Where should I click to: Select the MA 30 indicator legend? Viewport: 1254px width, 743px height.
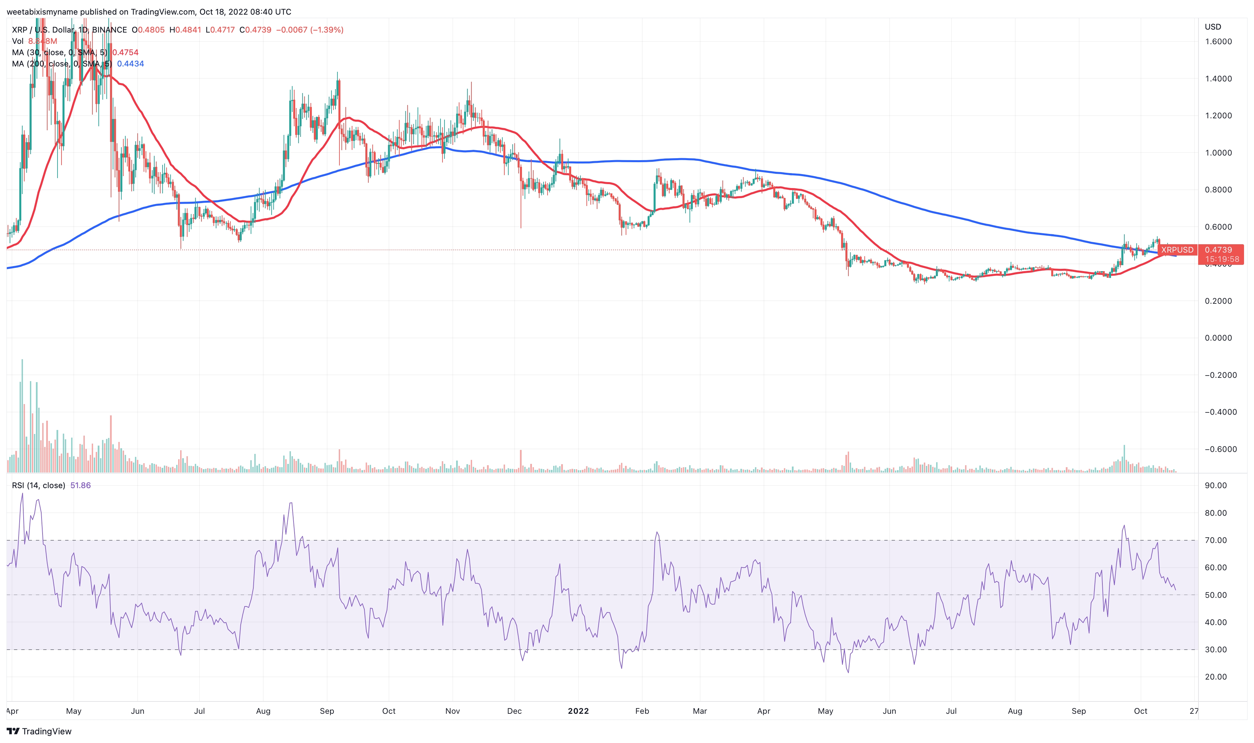coord(75,53)
